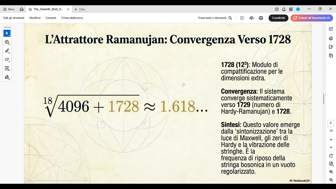
Task: Select the freehand draw loop tool
Action: coord(7,60)
